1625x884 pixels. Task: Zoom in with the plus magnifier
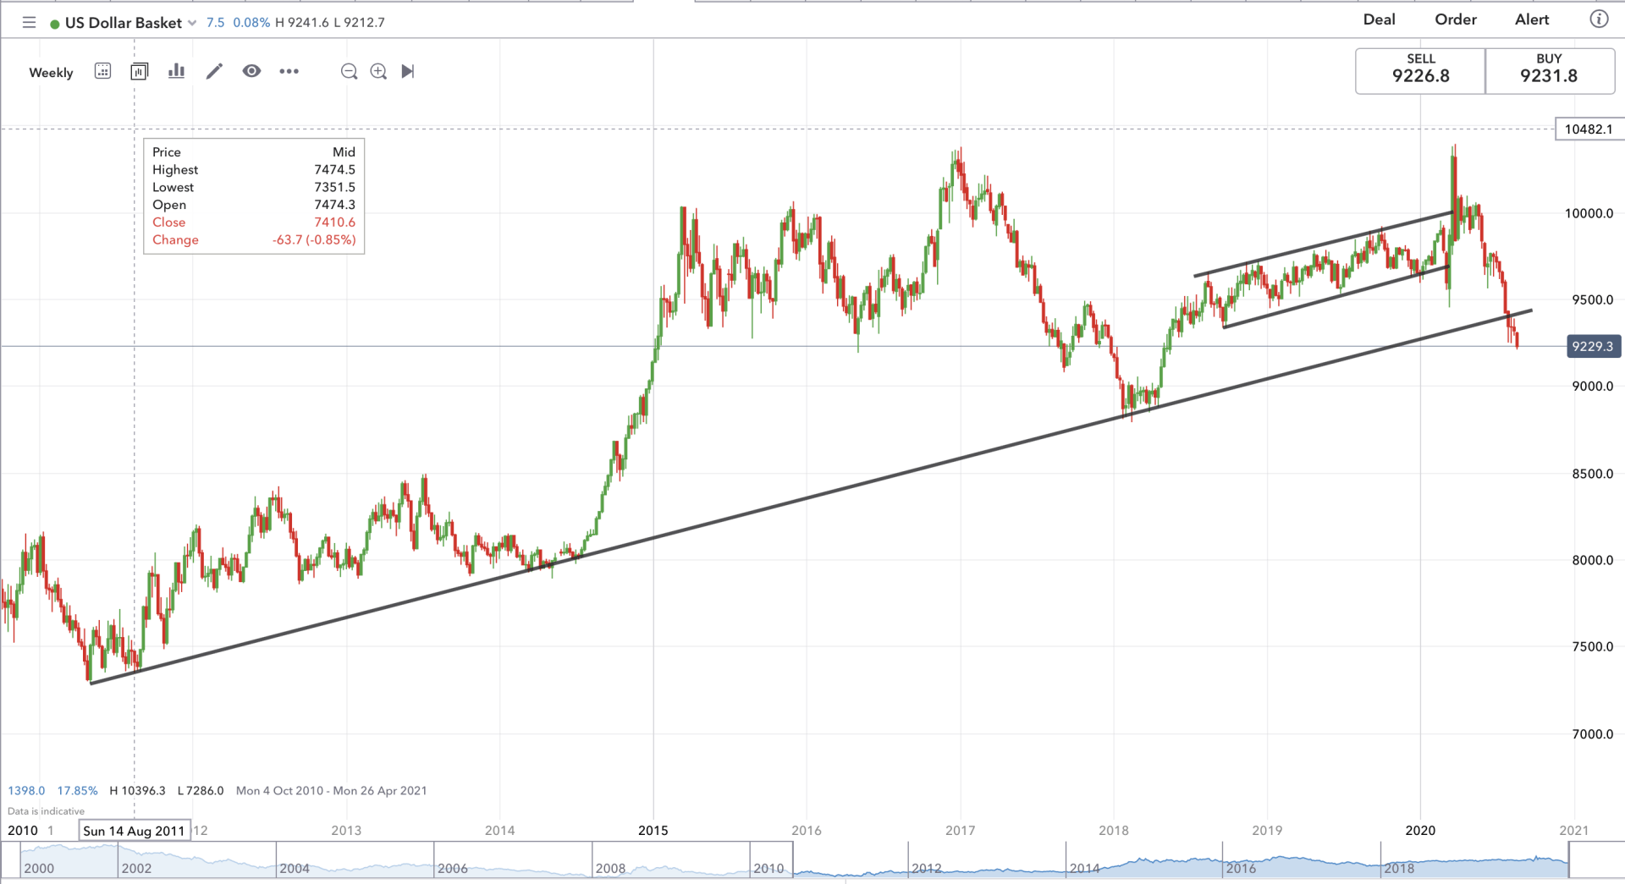pos(378,72)
